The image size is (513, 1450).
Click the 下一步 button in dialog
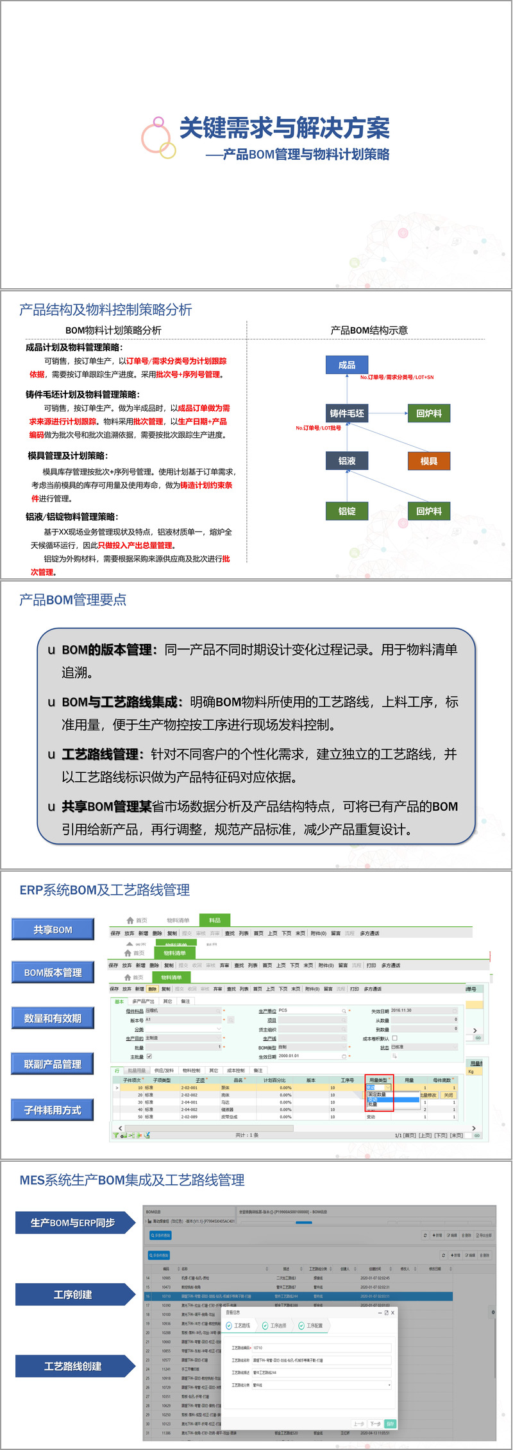point(376,1424)
